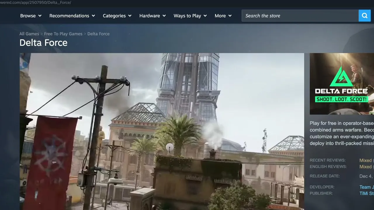This screenshot has width=374, height=210.
Task: Open the Ways to Play menu
Action: (x=190, y=16)
